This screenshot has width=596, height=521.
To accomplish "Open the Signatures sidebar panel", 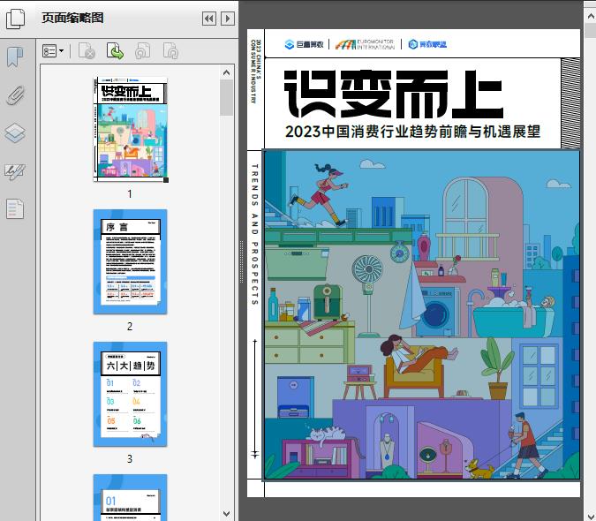I will point(15,172).
